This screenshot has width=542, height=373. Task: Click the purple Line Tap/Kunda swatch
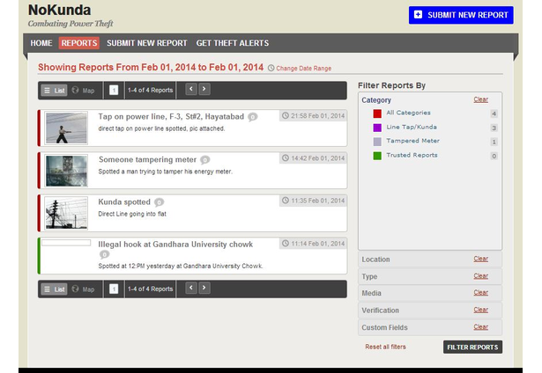click(377, 128)
